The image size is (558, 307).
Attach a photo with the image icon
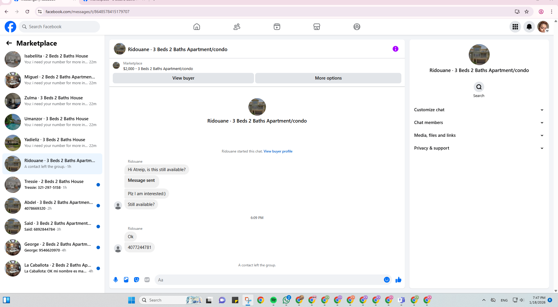tap(126, 280)
